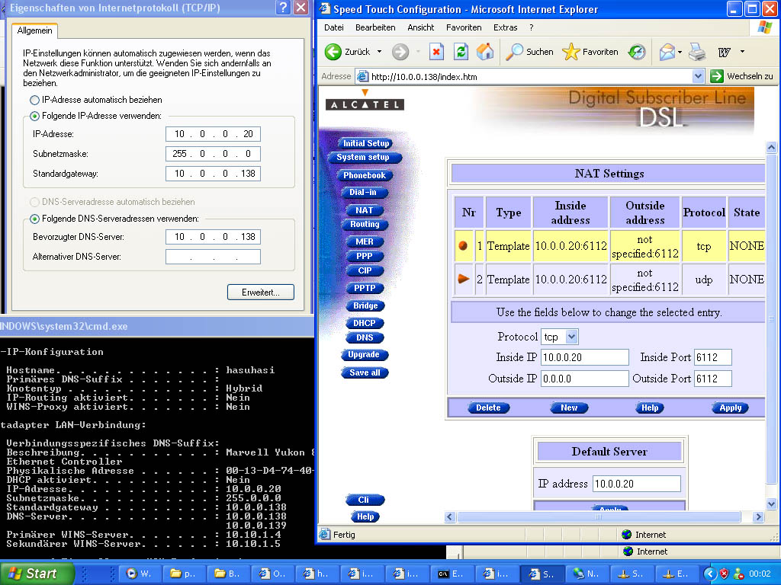The height and width of the screenshot is (585, 781).
Task: Click the page's vertical scrollbar down arrow
Action: click(x=771, y=504)
